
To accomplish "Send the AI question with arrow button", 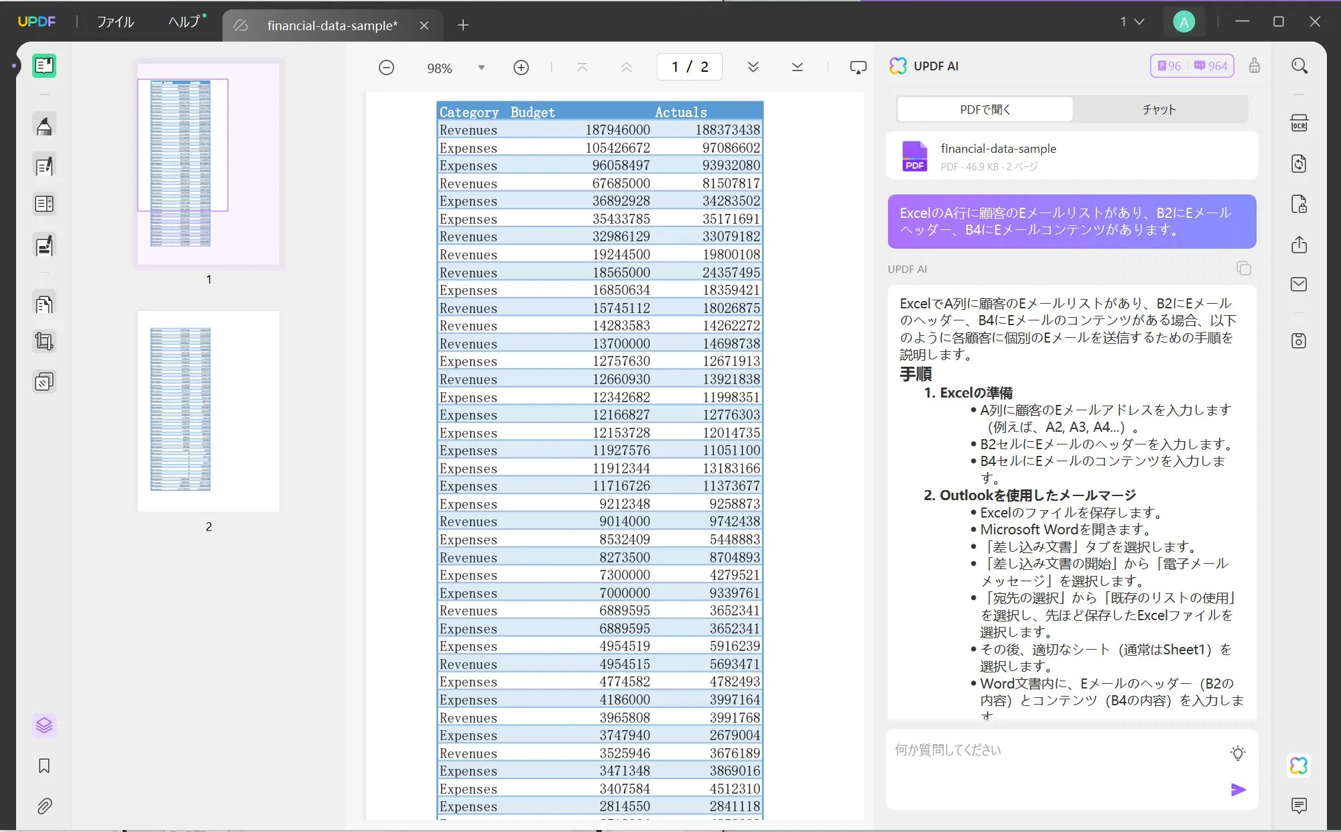I will (x=1238, y=790).
